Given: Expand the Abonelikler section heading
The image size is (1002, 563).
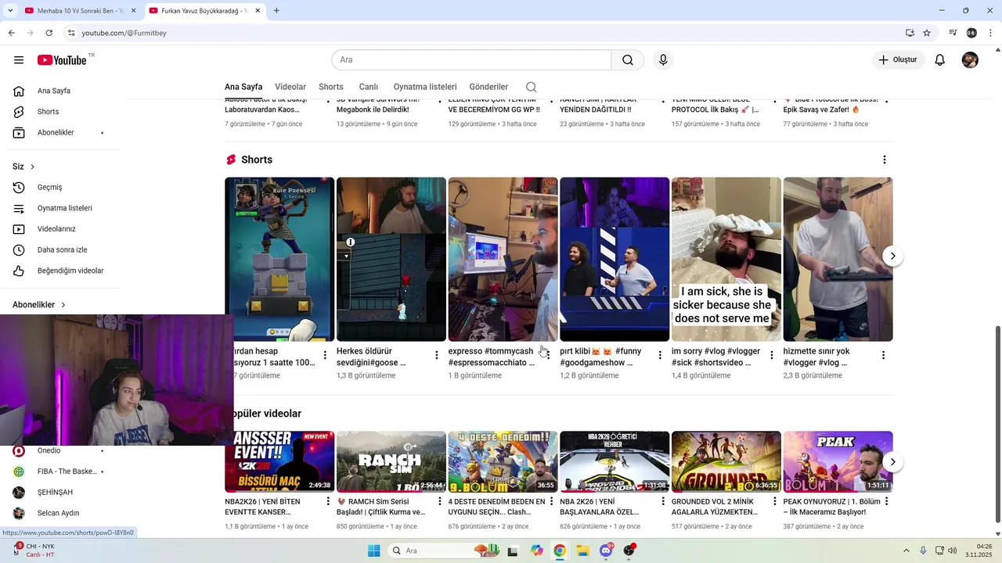Looking at the screenshot, I should [x=39, y=305].
